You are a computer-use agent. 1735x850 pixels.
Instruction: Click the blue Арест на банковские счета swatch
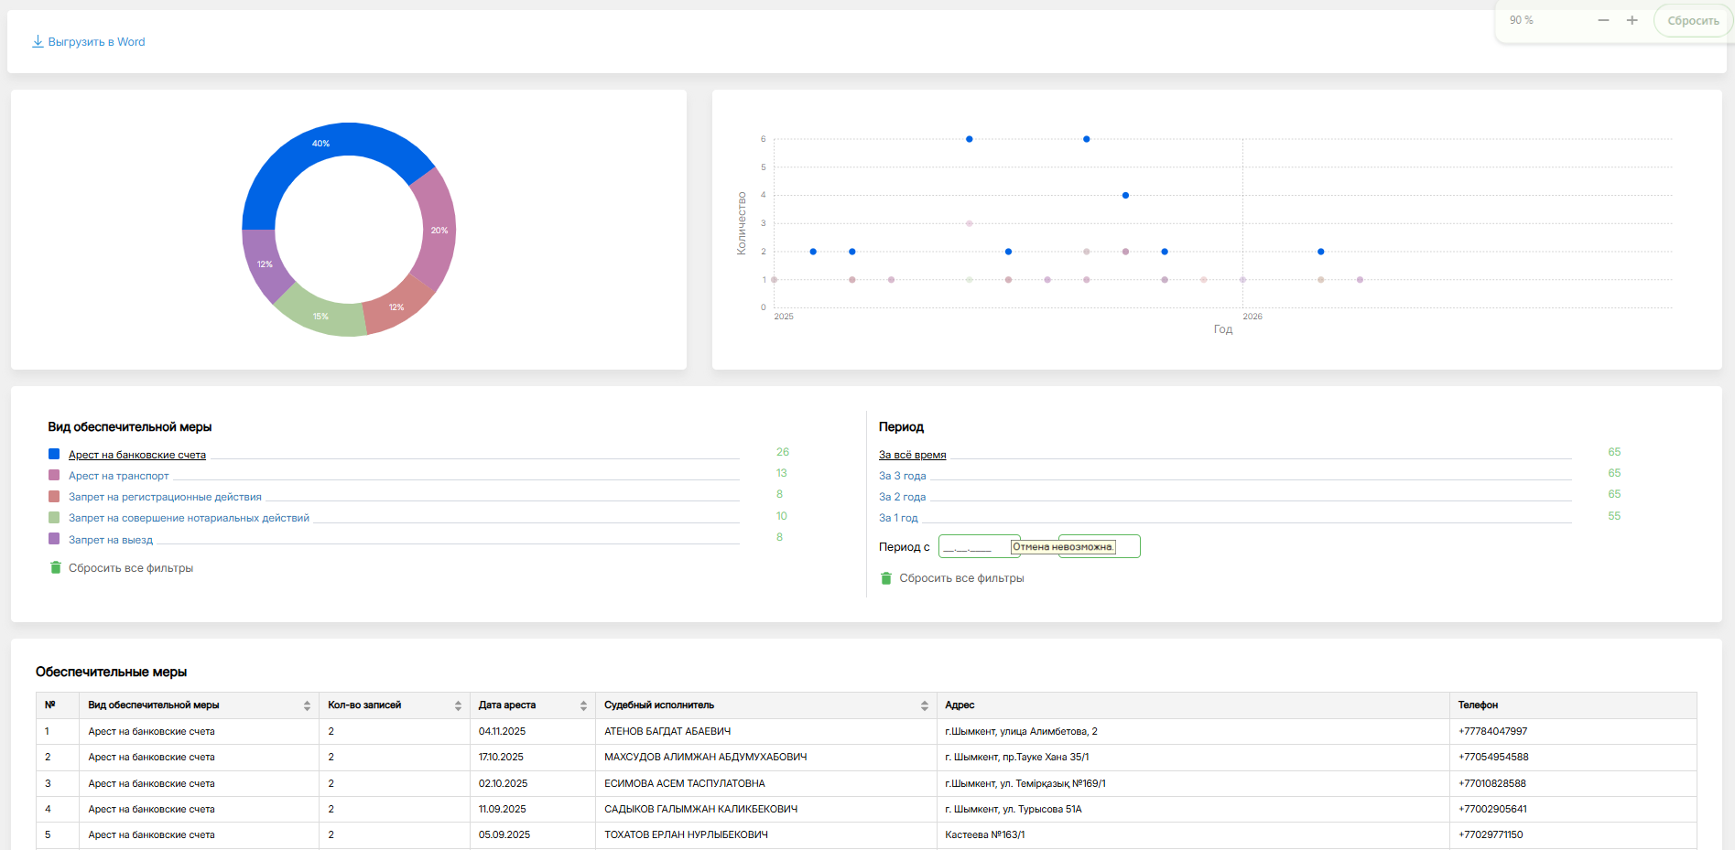click(x=54, y=454)
